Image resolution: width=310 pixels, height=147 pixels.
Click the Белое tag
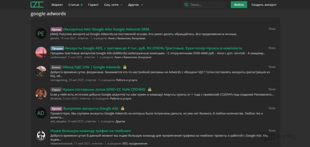click(x=56, y=67)
